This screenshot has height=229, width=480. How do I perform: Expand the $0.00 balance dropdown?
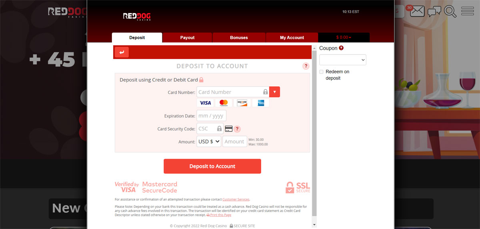pos(344,38)
